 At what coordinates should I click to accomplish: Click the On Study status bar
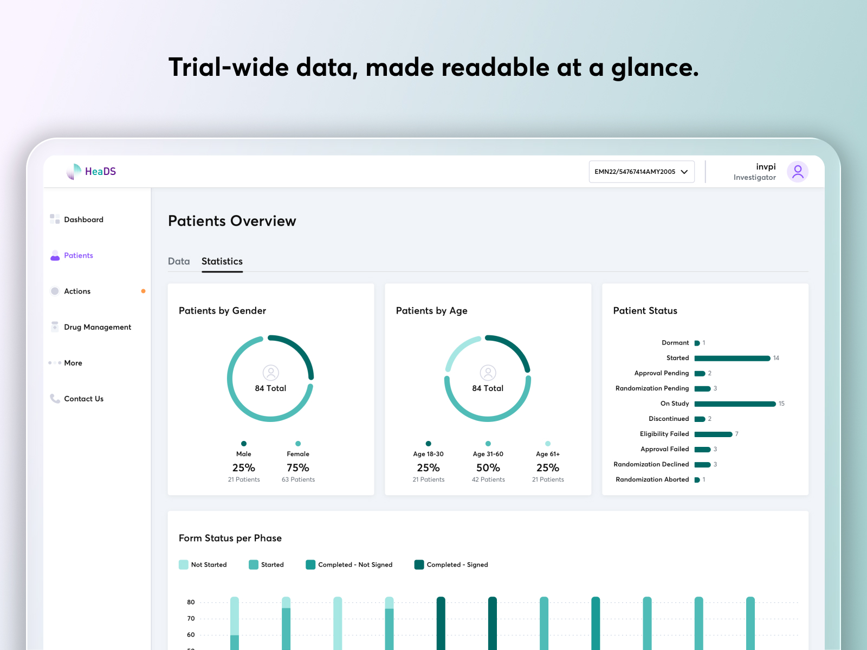pyautogui.click(x=735, y=404)
